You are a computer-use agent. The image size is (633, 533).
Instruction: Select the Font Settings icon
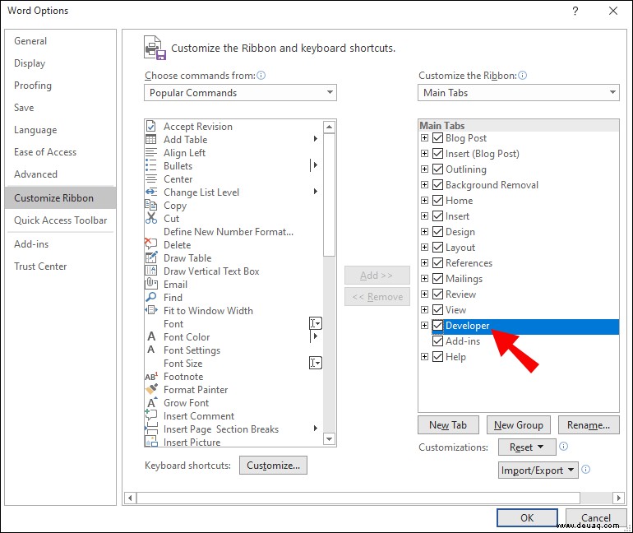151,350
